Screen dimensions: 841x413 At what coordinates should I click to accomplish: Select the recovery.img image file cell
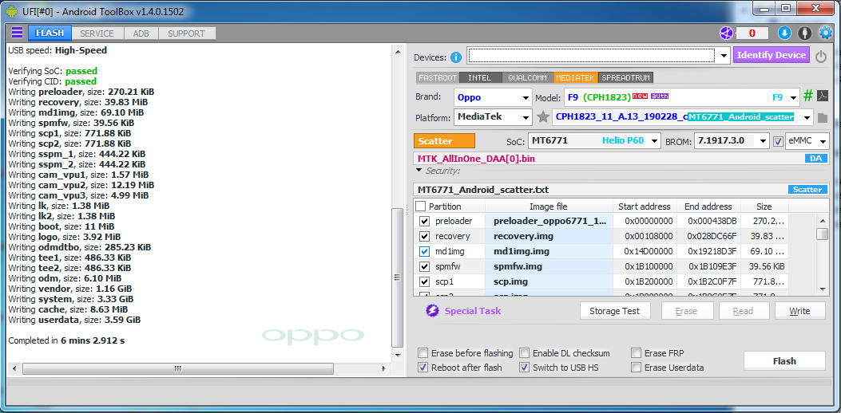point(549,236)
